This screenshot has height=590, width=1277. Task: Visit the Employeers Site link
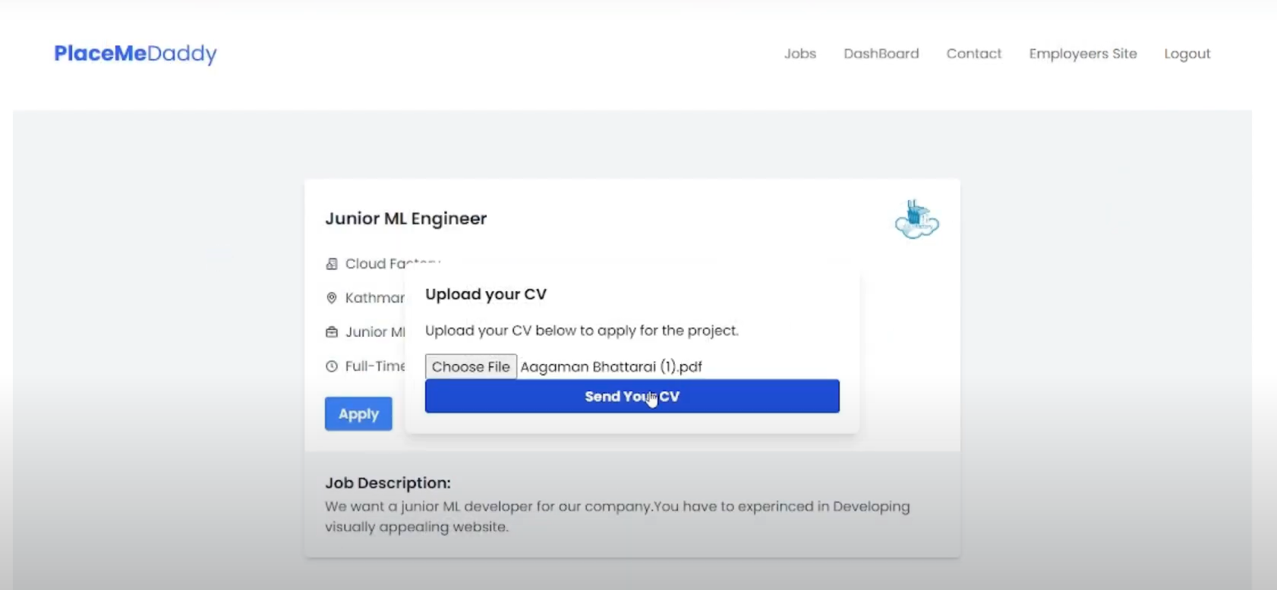point(1083,54)
